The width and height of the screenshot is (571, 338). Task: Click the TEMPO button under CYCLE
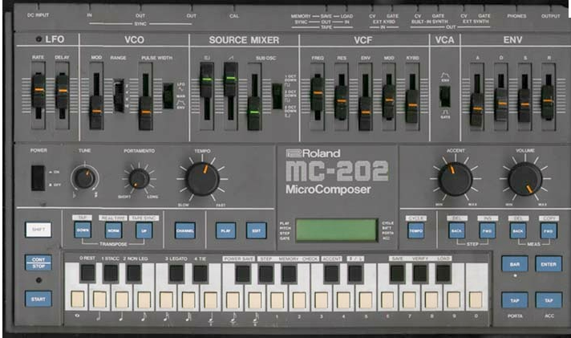pyautogui.click(x=416, y=230)
